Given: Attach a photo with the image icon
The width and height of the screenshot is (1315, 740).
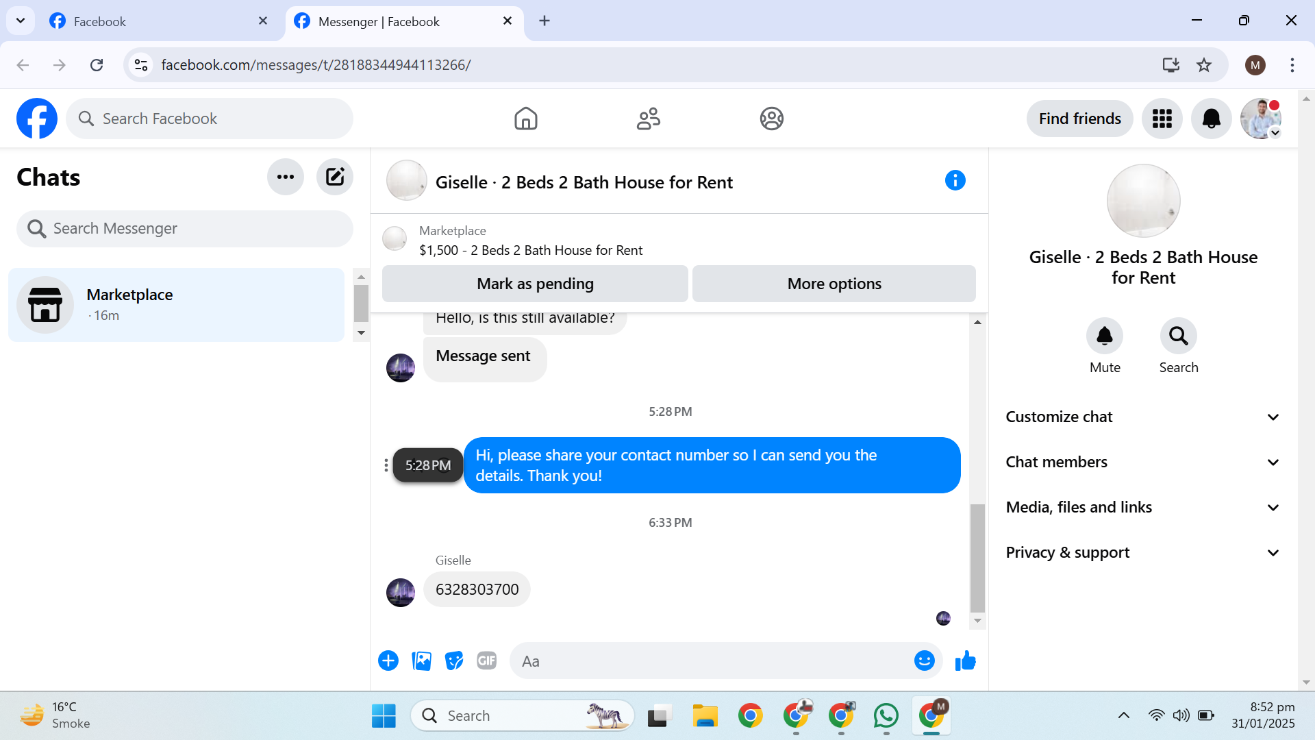Looking at the screenshot, I should [421, 661].
